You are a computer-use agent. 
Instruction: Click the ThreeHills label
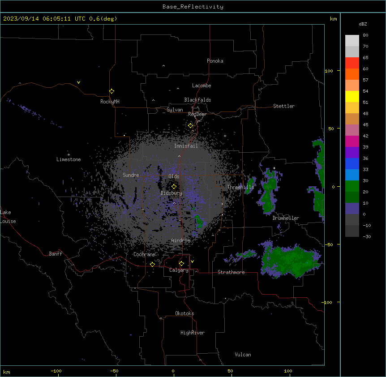240,187
